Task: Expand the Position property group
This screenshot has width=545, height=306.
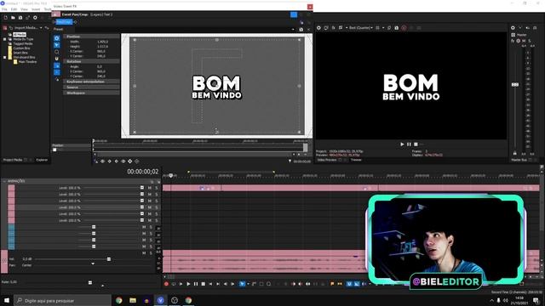Action: [x=91, y=37]
